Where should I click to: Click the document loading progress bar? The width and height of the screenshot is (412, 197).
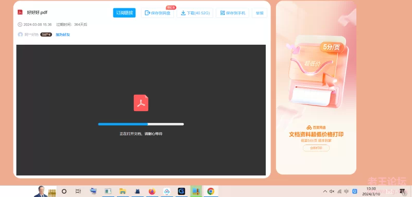[x=141, y=124]
